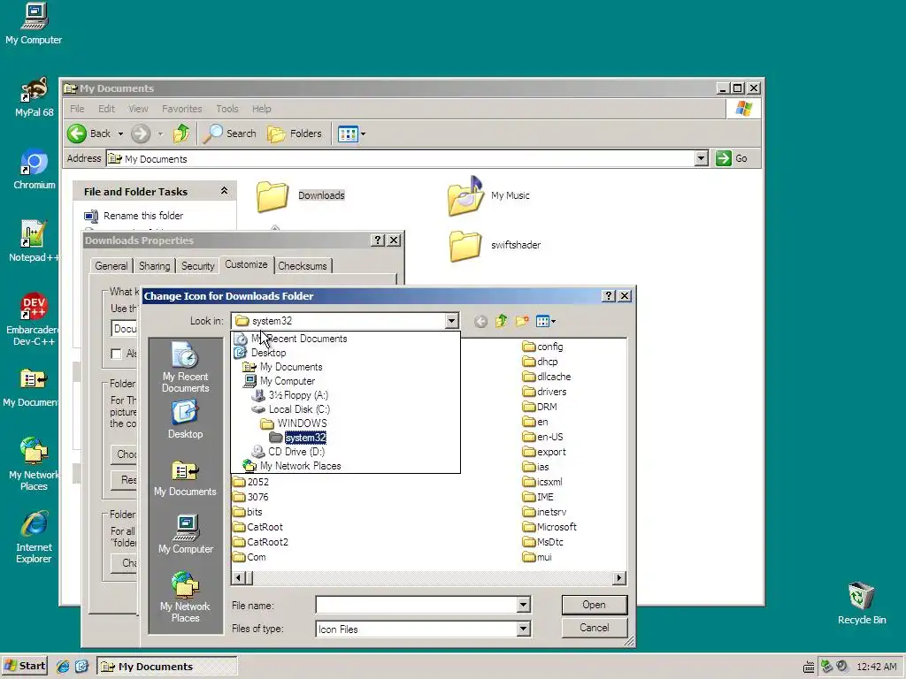This screenshot has height=679, width=906.
Task: Choose CD Drive (D:) in list
Action: [x=288, y=452]
